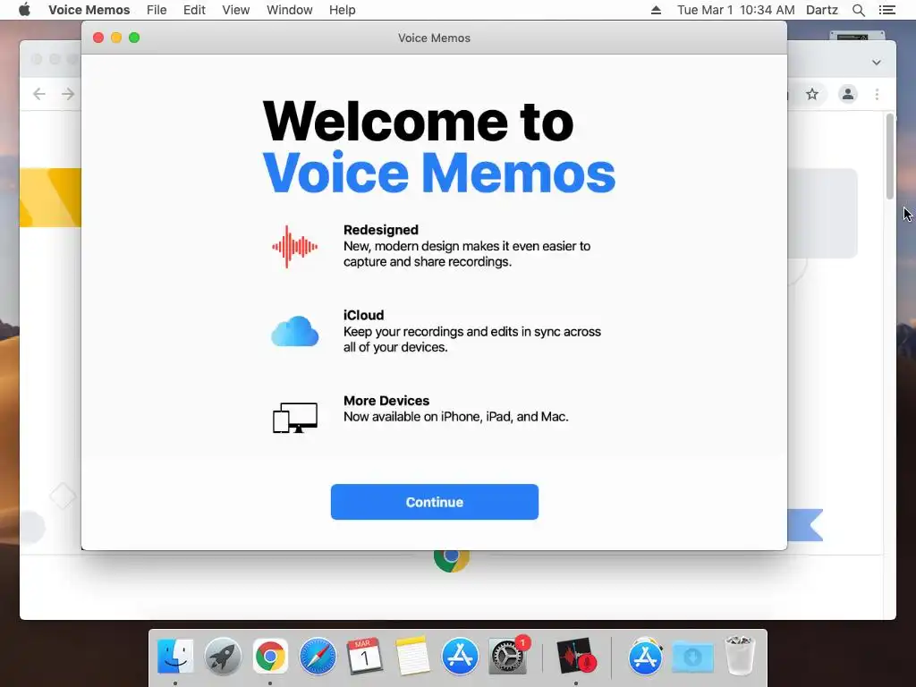Go forward in the Chrome window

pos(68,94)
